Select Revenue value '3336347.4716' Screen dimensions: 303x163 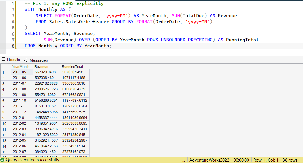point(46,129)
